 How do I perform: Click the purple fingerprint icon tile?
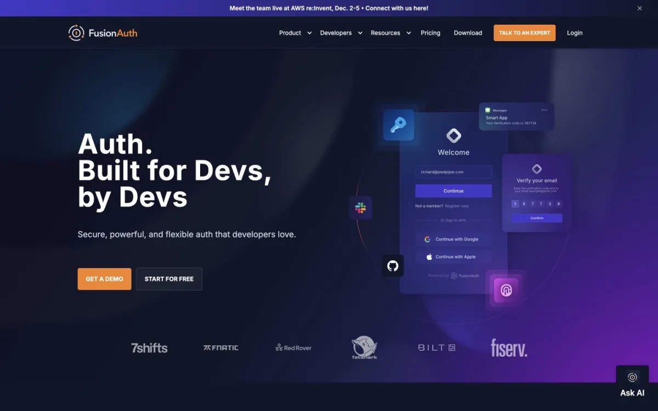pyautogui.click(x=506, y=290)
